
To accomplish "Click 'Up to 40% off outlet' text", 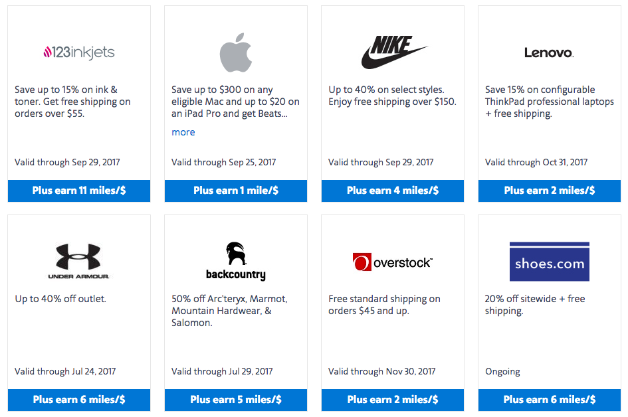I will pyautogui.click(x=60, y=299).
